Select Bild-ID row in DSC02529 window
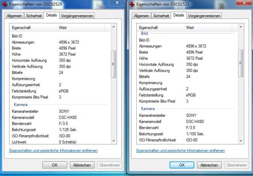This screenshot has width=253, height=176. coord(60,36)
